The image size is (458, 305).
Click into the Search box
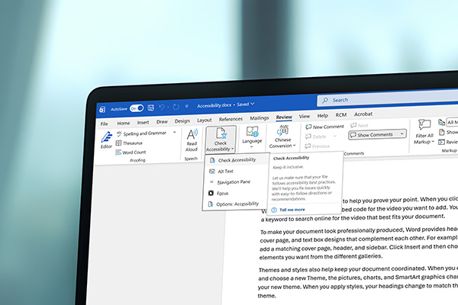[x=382, y=100]
